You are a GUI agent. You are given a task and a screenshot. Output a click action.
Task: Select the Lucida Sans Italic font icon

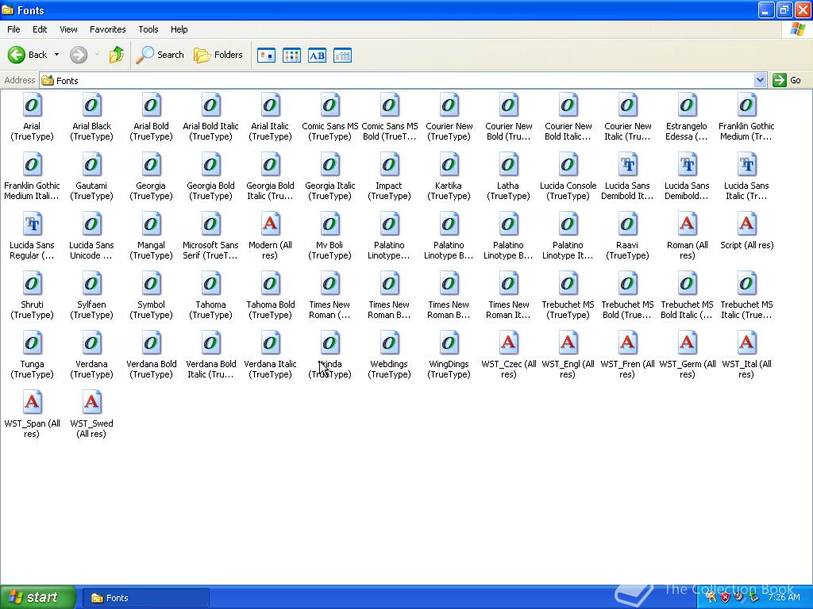[x=746, y=165]
